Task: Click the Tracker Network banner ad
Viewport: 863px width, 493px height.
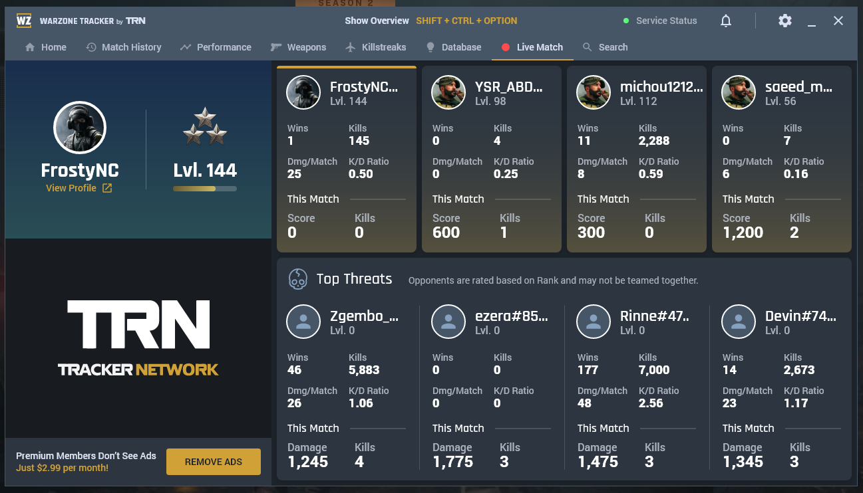Action: [138, 338]
